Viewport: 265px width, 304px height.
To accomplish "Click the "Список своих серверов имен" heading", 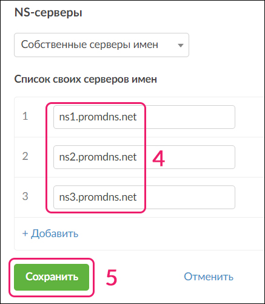I will [86, 79].
